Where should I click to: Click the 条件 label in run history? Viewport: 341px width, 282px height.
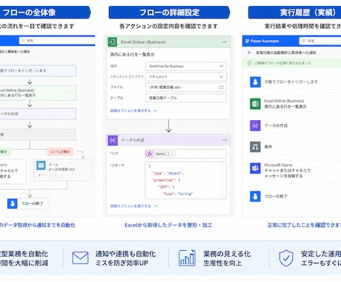pyautogui.click(x=268, y=147)
